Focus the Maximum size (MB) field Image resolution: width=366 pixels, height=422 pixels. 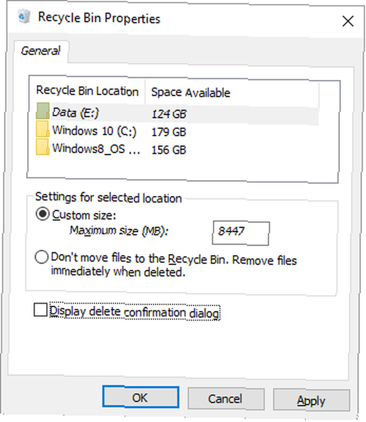point(241,233)
